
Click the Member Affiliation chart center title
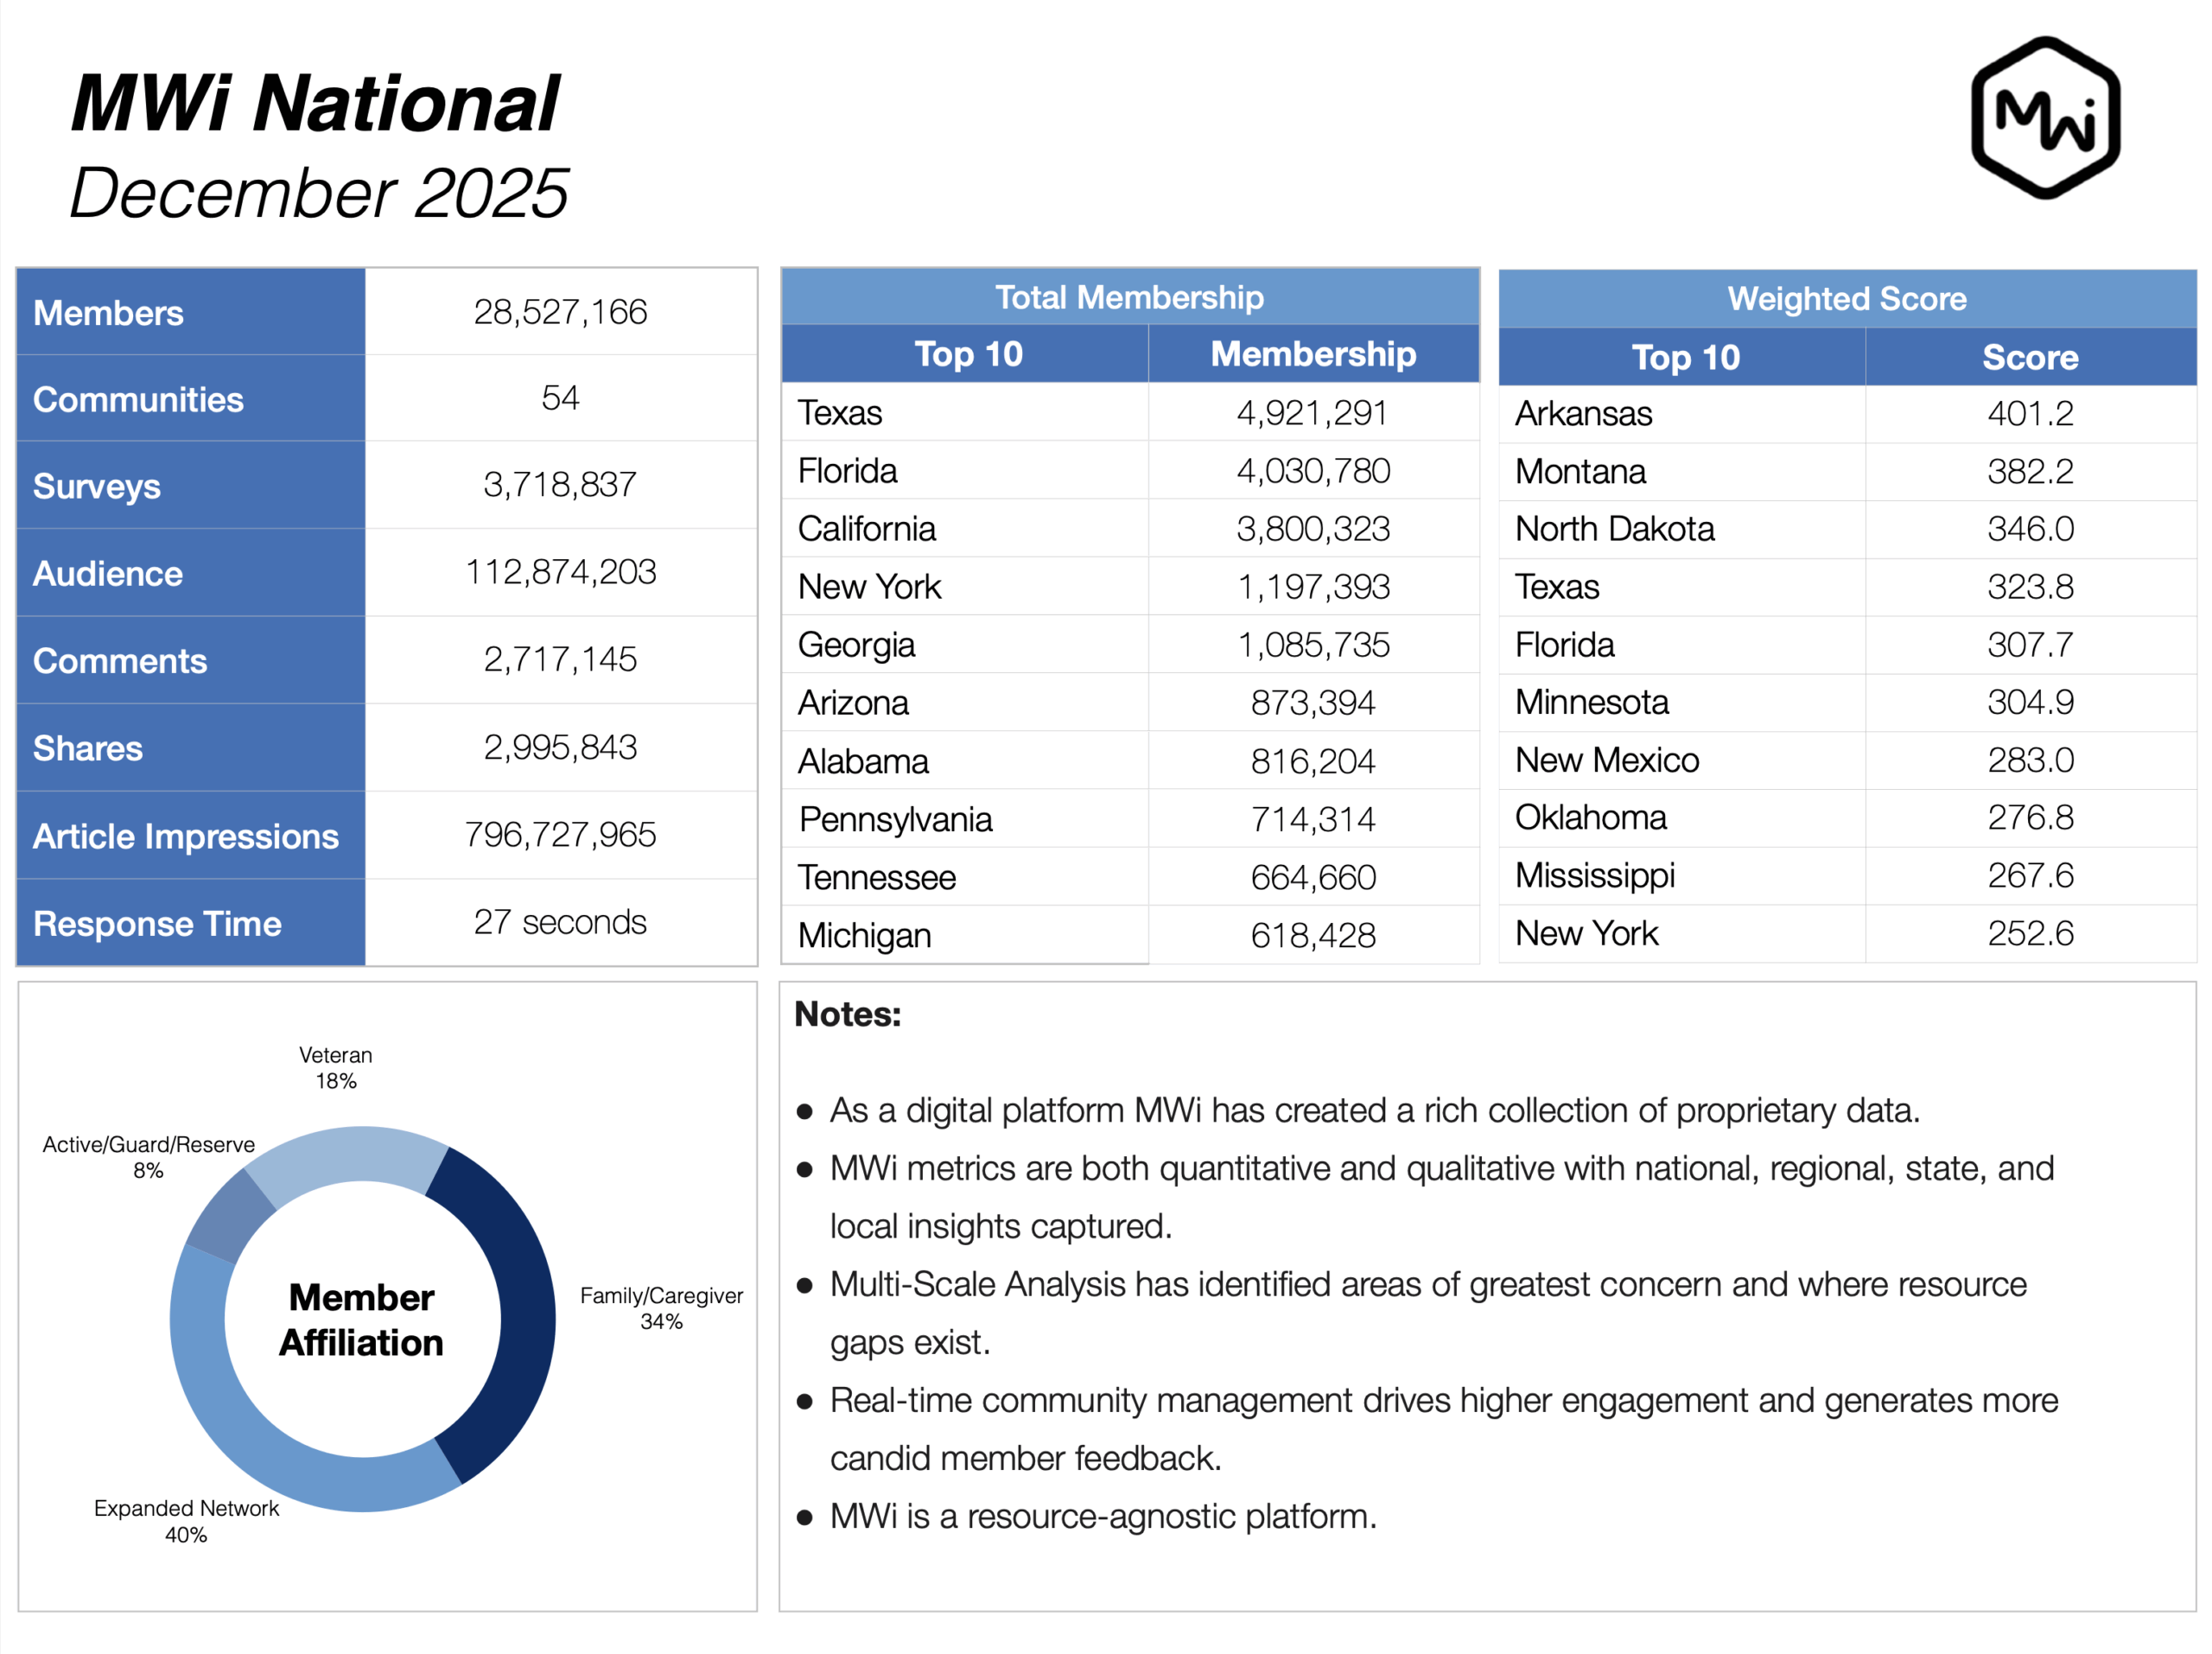361,1320
